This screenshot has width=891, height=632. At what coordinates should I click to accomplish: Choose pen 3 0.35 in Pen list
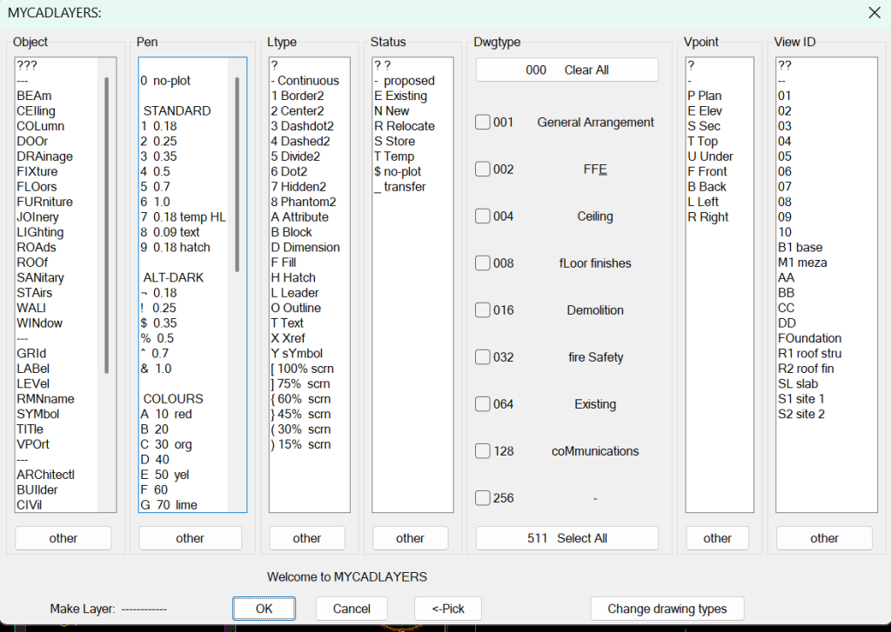coord(159,156)
